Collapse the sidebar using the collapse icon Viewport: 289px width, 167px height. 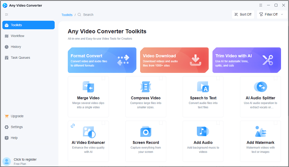click(7, 14)
